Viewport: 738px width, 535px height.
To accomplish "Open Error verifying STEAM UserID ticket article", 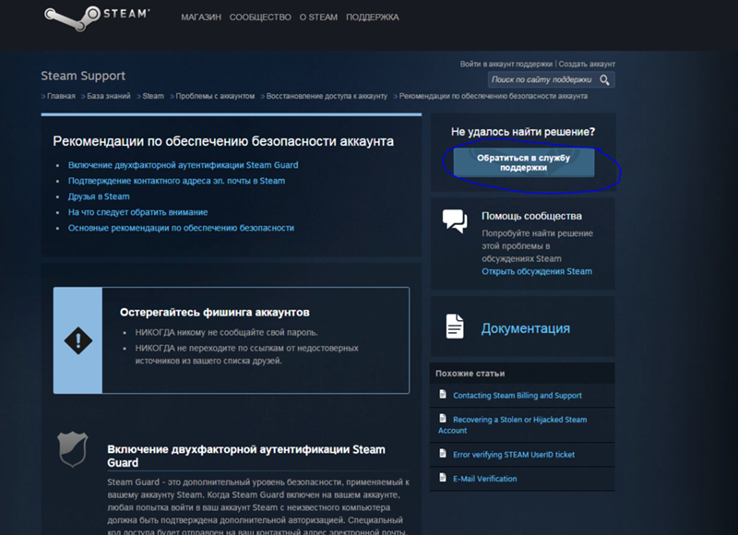I will tap(514, 455).
